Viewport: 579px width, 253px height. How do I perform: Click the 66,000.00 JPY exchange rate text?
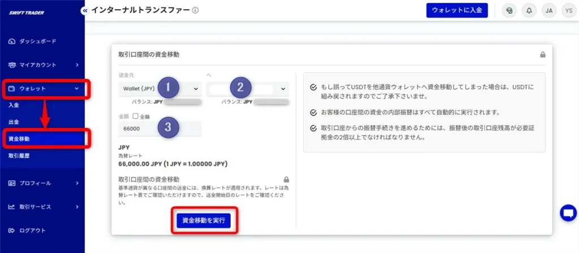coord(173,163)
